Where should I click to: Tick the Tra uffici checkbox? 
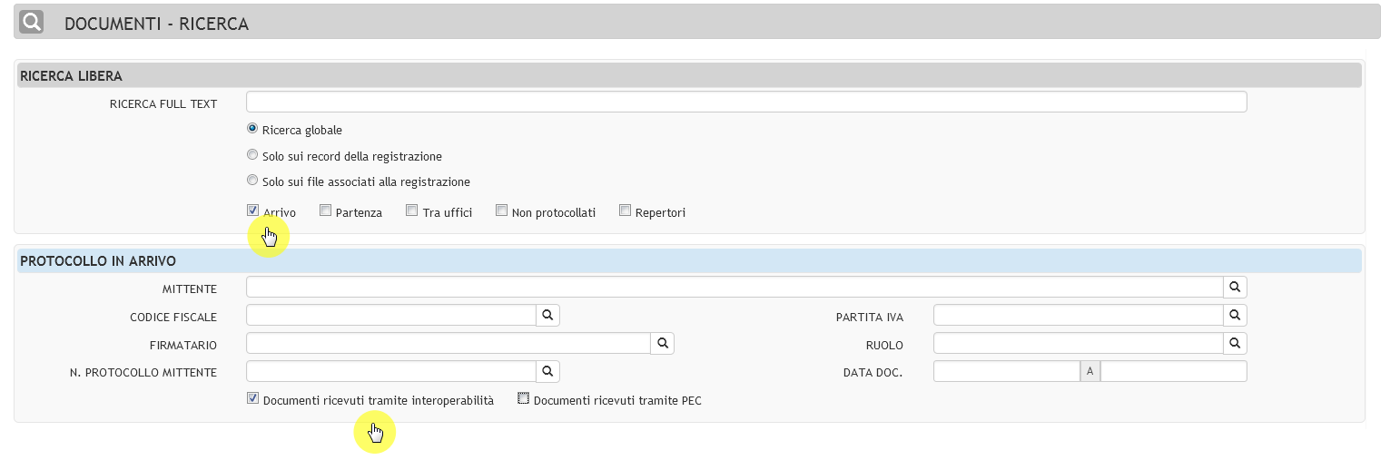click(412, 210)
